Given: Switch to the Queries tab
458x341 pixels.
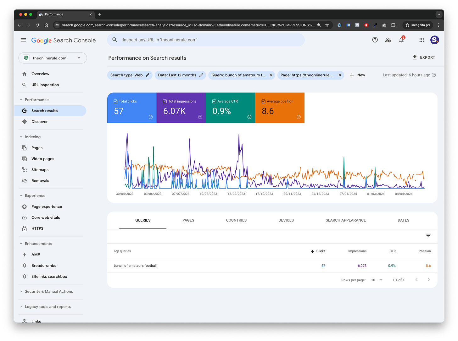Looking at the screenshot, I should pos(143,220).
